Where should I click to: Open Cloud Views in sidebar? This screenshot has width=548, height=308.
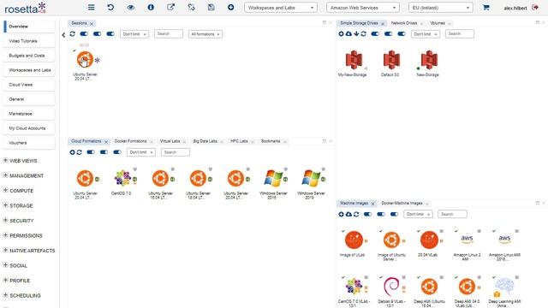[x=29, y=85]
